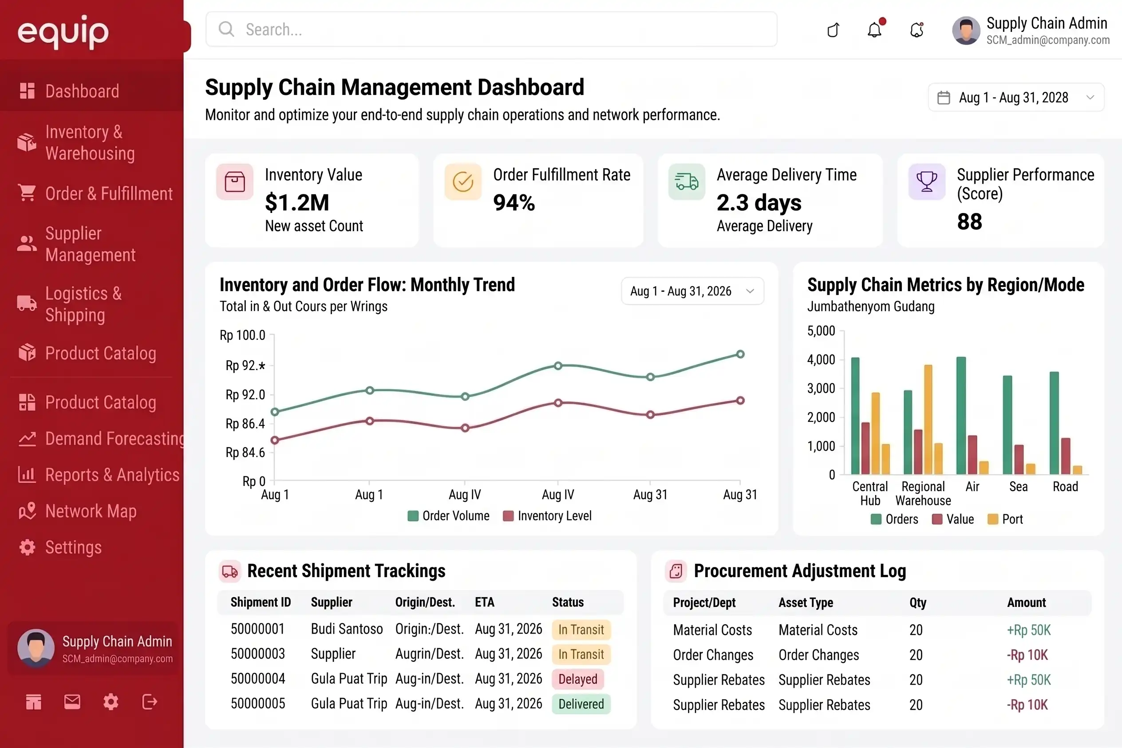Click the equip logo
The width and height of the screenshot is (1122, 748).
pos(63,32)
